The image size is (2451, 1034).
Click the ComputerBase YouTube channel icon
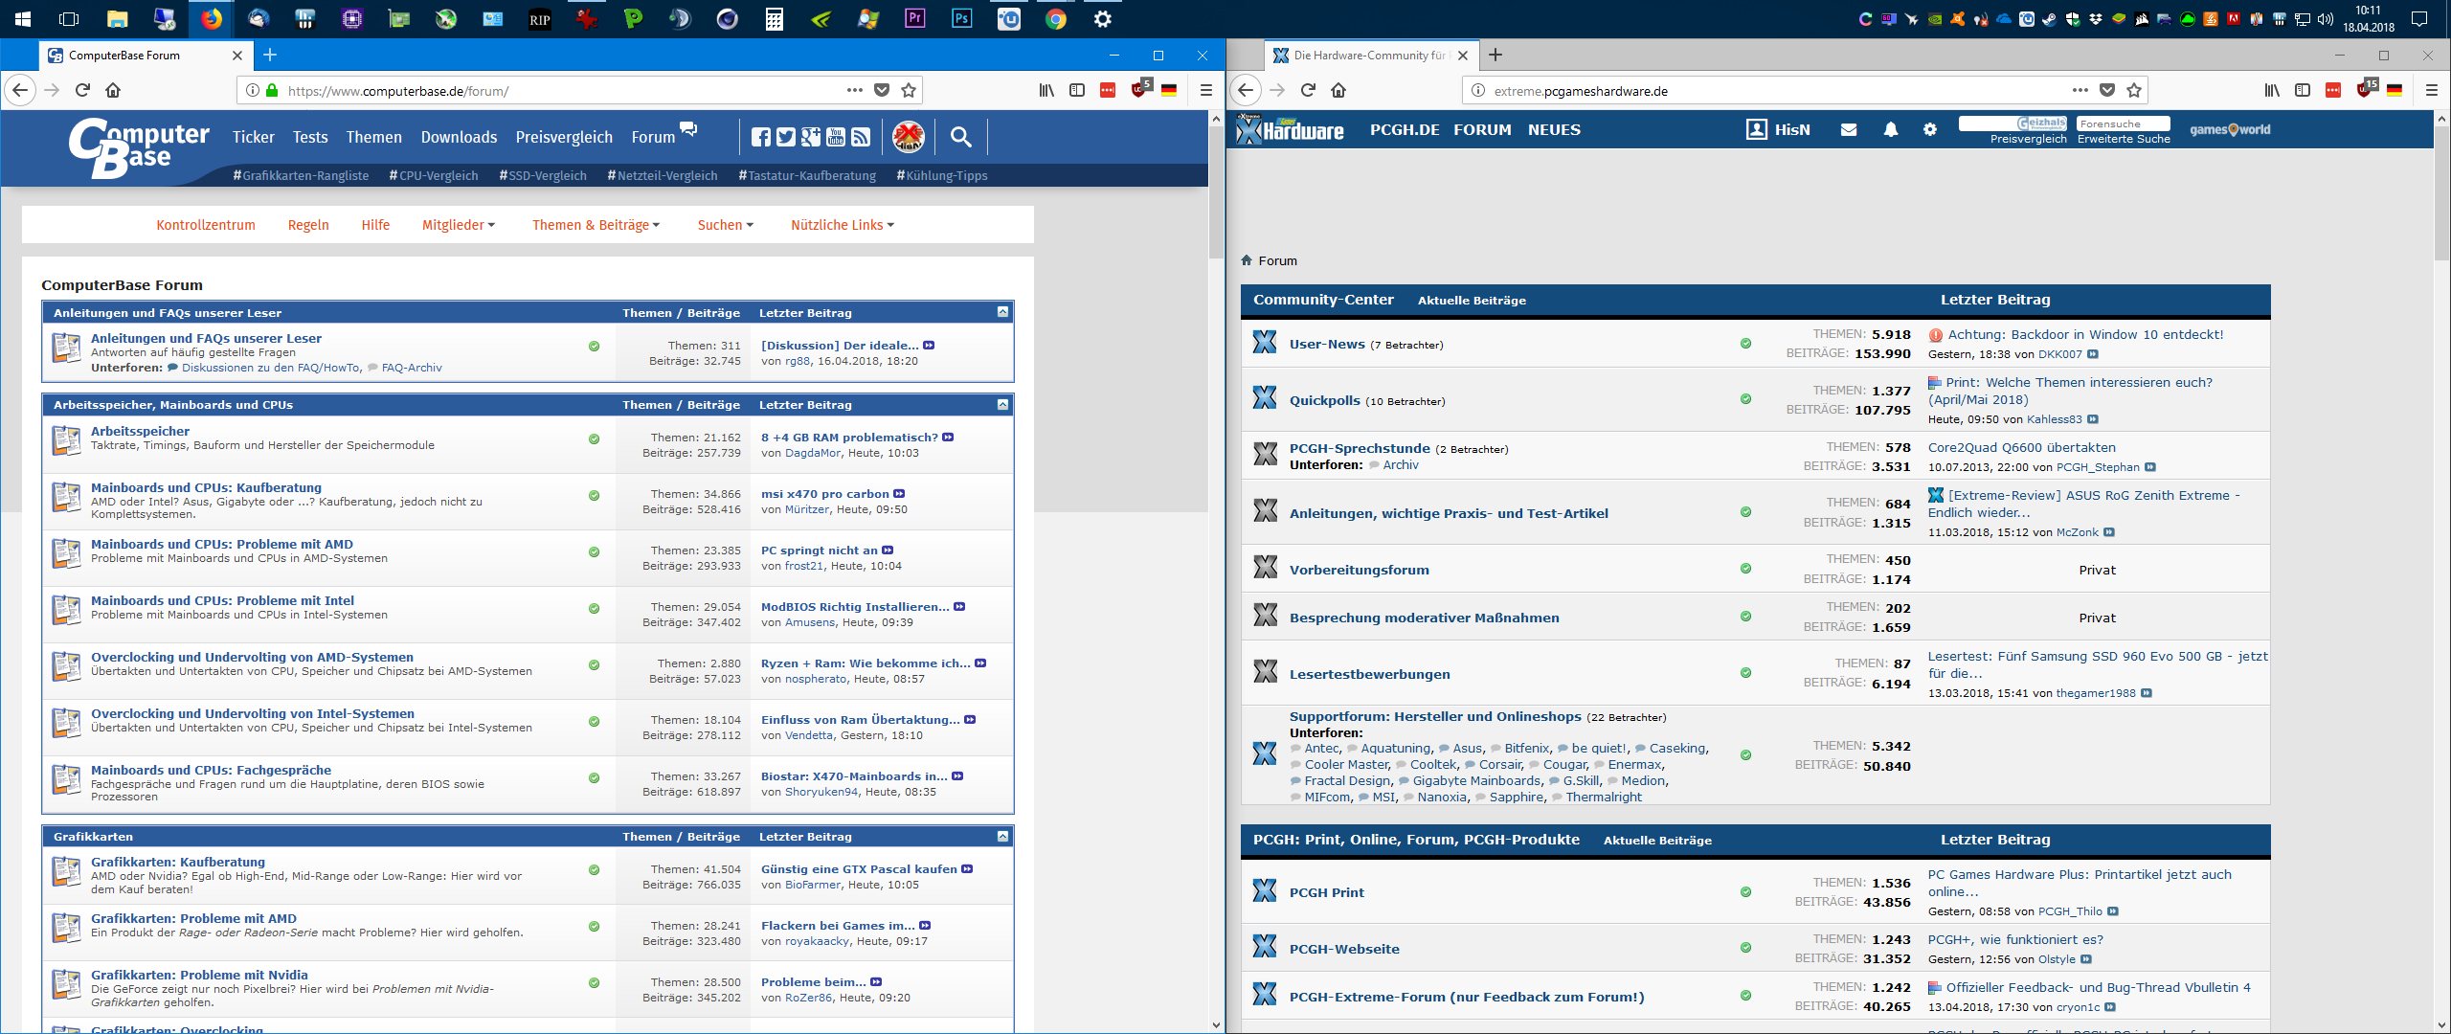point(836,137)
